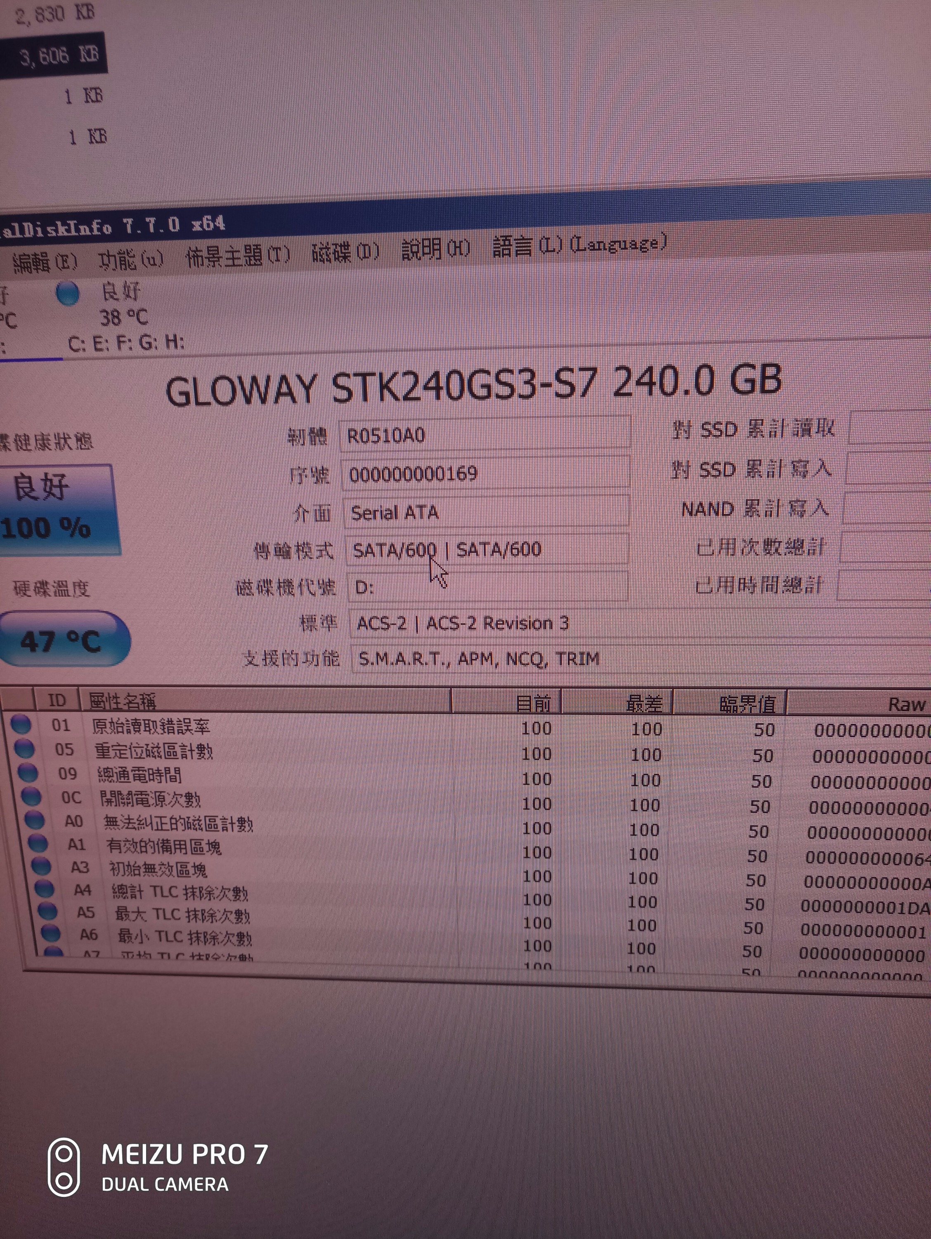Click the blue status icon for attribute A6
Screen dimensions: 931x1239
51,933
